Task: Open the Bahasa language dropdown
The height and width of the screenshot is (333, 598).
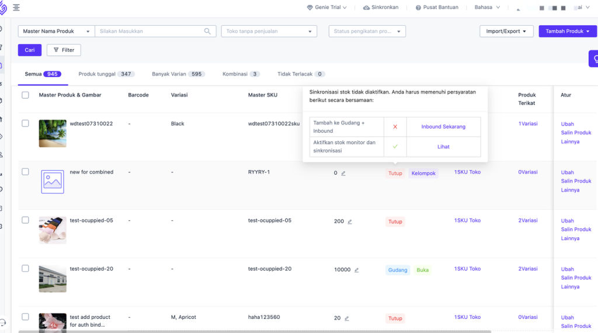Action: coord(487,7)
